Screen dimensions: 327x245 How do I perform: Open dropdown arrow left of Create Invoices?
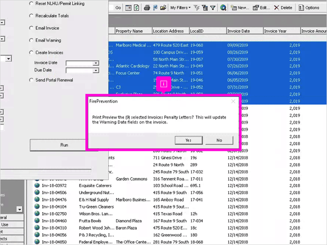[x=8, y=59]
